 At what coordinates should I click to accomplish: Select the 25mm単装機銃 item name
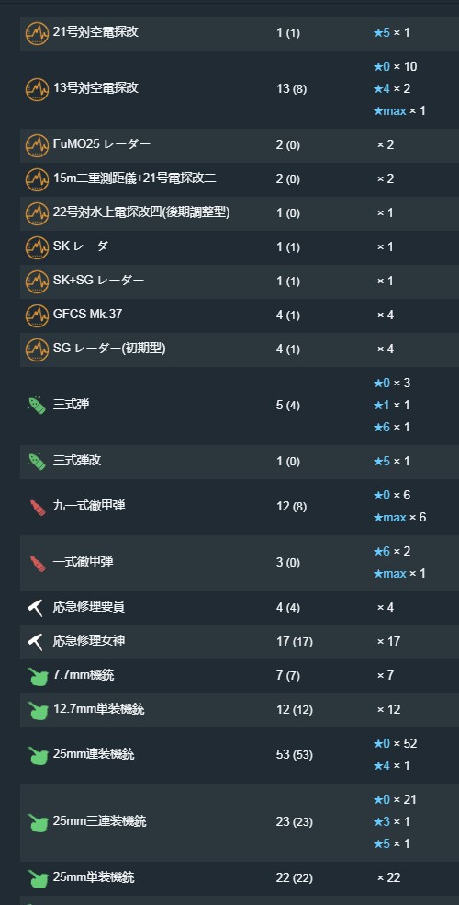pos(94,878)
